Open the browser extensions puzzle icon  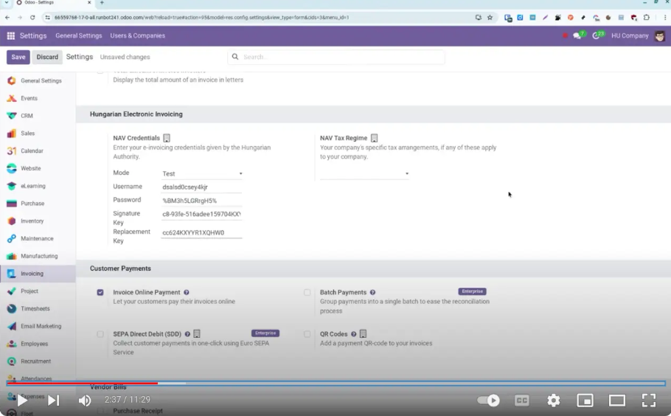647,18
